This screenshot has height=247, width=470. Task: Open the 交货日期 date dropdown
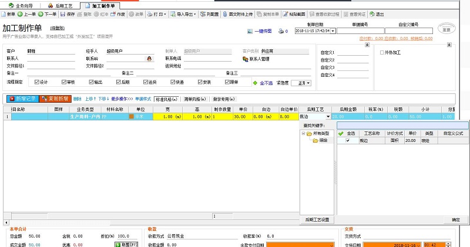pos(418,245)
